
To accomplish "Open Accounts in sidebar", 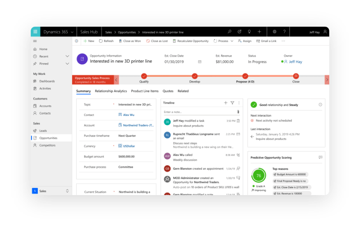I will [45, 106].
